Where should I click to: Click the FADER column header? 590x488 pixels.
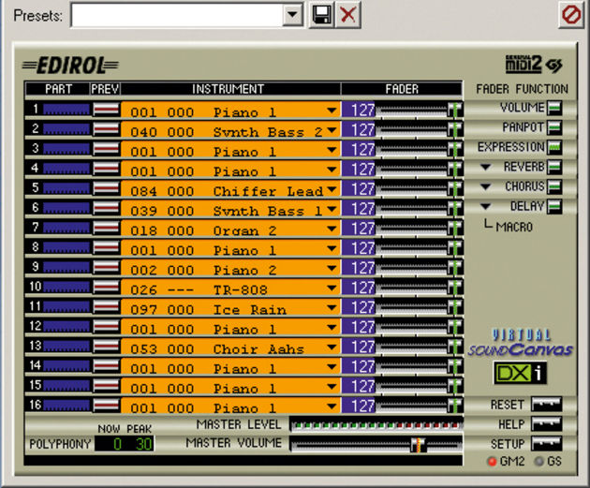tap(402, 89)
